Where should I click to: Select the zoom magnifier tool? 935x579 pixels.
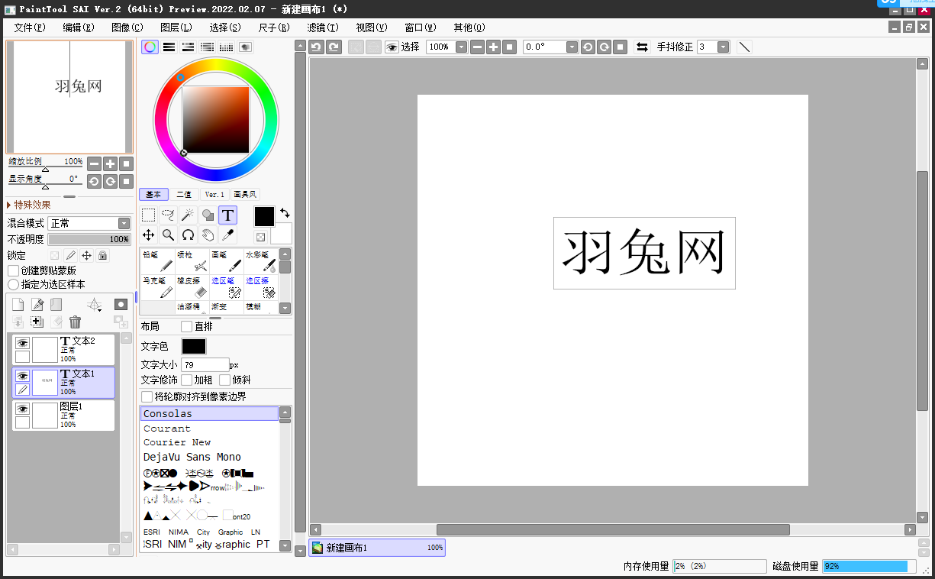tap(168, 235)
